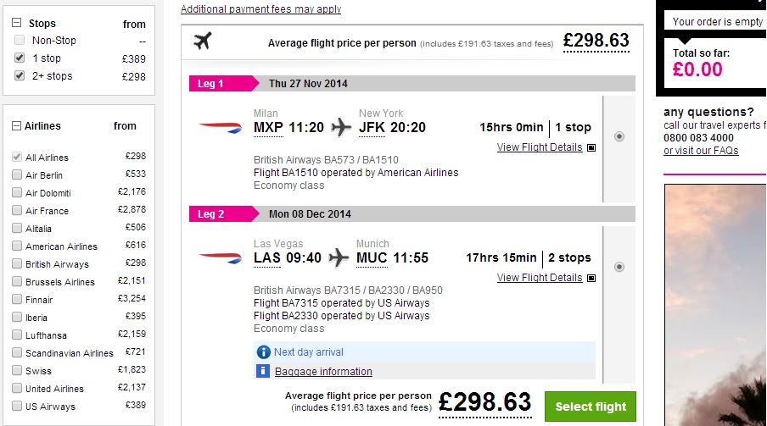
Task: Uncheck the 1 stop filter
Action: [x=20, y=58]
